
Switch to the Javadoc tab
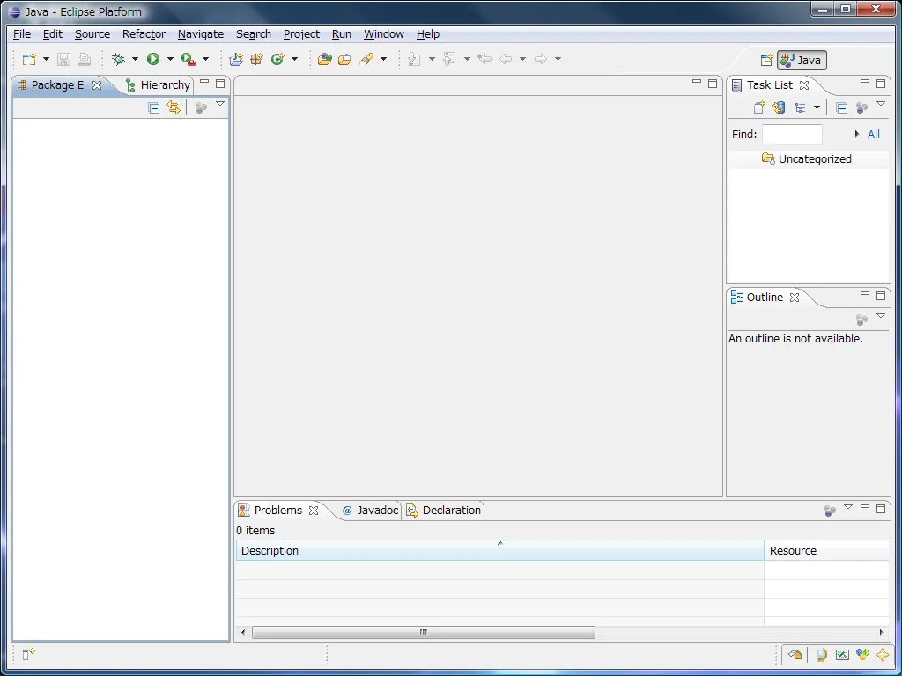[370, 511]
